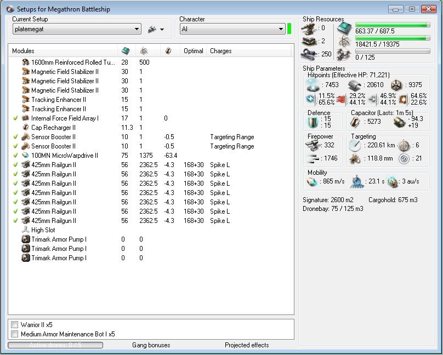Select the first Tracking Enhancer II icon
The height and width of the screenshot is (355, 443).
(x=26, y=100)
